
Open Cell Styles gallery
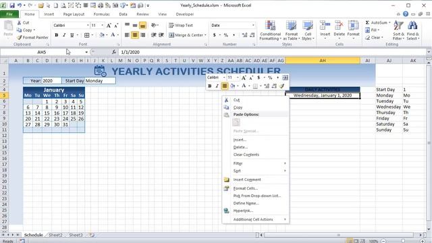[x=308, y=30]
